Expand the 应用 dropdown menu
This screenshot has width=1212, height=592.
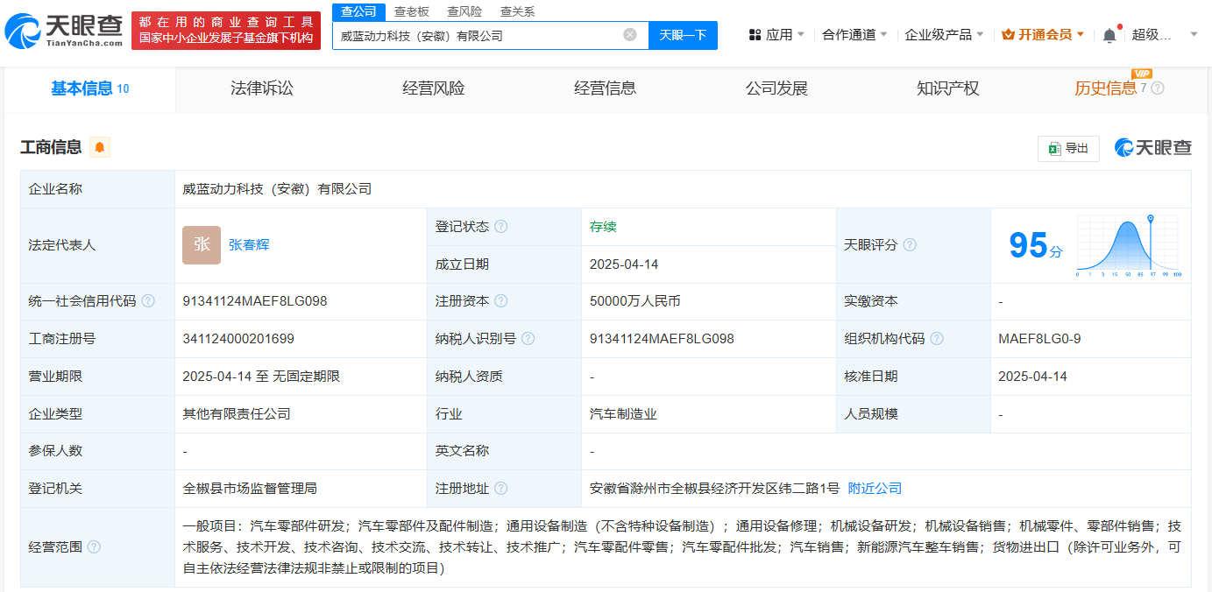tap(776, 35)
